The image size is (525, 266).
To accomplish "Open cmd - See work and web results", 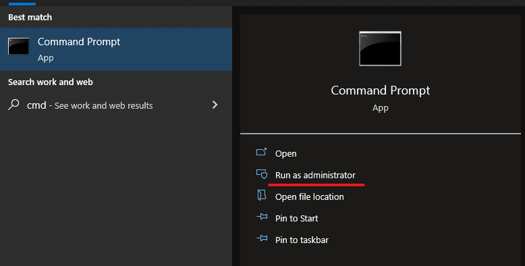I will pyautogui.click(x=116, y=105).
